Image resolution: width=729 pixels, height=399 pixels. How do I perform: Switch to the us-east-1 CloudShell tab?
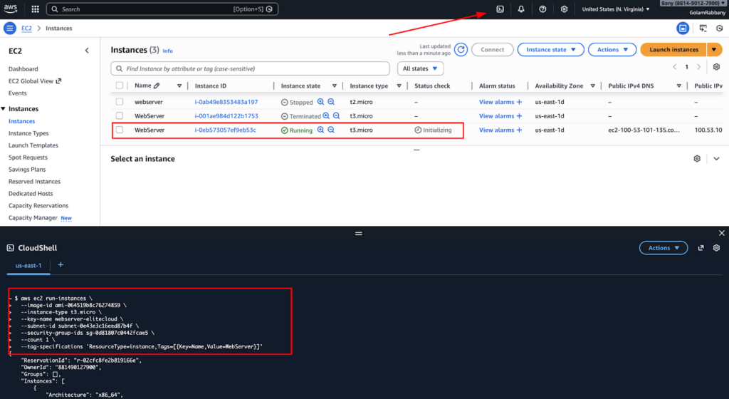[28, 266]
